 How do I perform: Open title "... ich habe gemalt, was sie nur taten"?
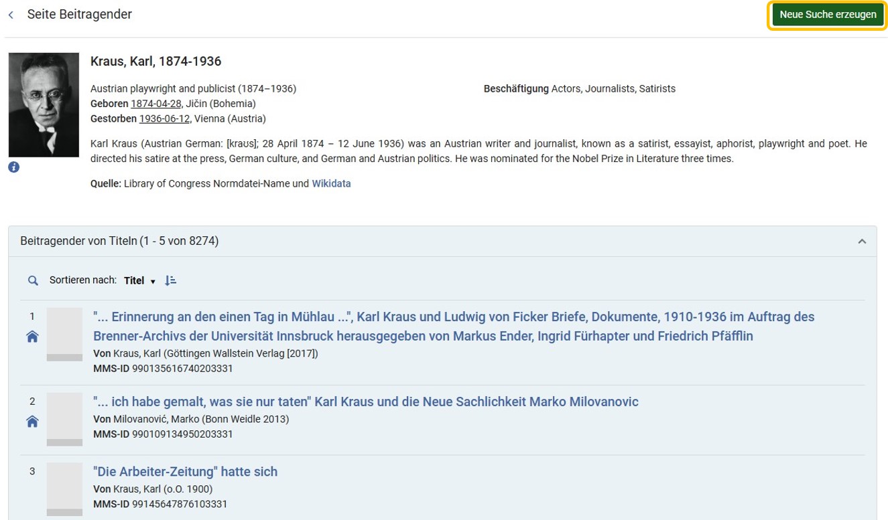(366, 402)
